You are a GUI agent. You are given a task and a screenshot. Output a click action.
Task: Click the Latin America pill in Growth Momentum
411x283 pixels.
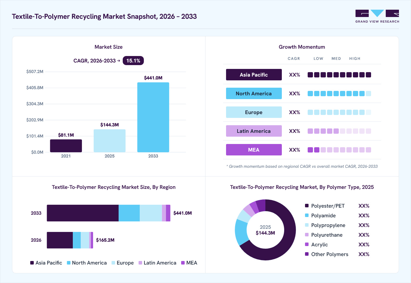(x=254, y=131)
